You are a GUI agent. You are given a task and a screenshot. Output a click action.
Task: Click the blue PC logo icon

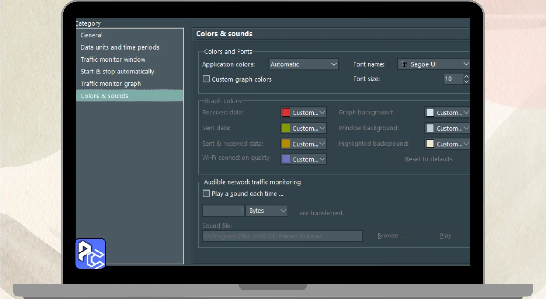pos(90,253)
